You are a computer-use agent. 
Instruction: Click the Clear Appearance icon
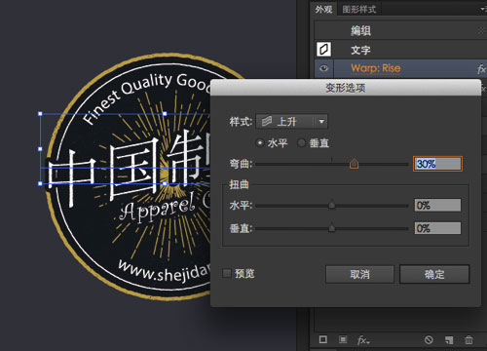click(x=429, y=340)
